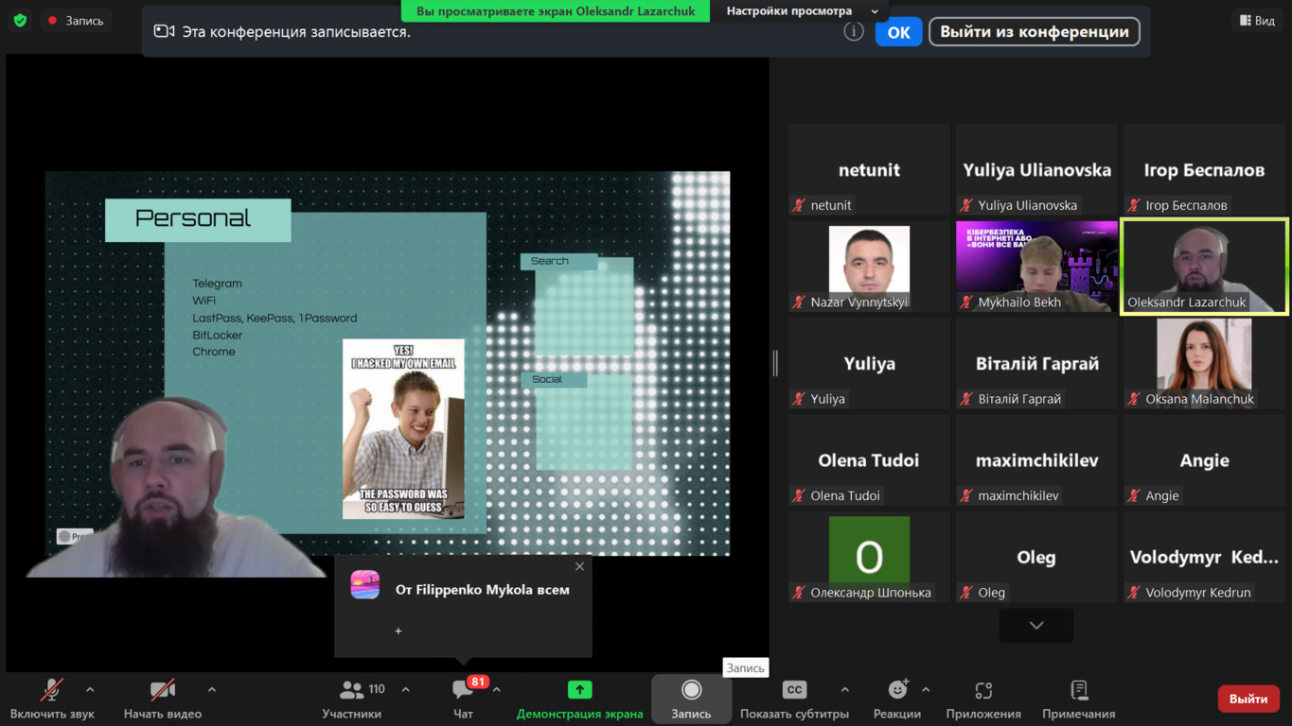Open chat message from Filippenko Mykola
The width and height of the screenshot is (1292, 726).
click(463, 606)
